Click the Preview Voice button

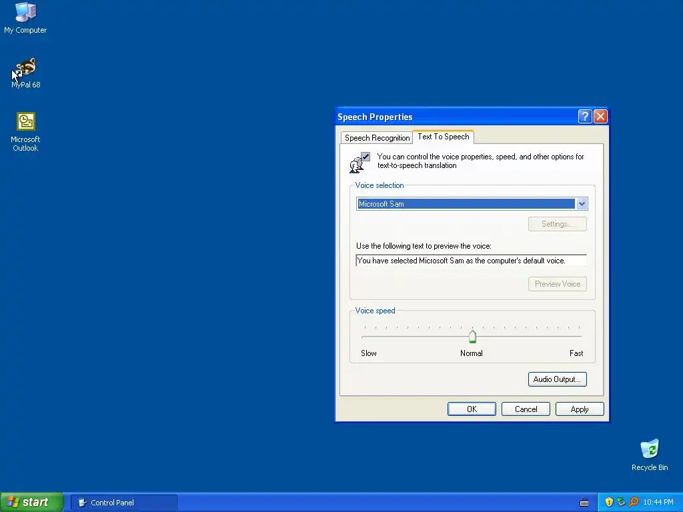(557, 284)
